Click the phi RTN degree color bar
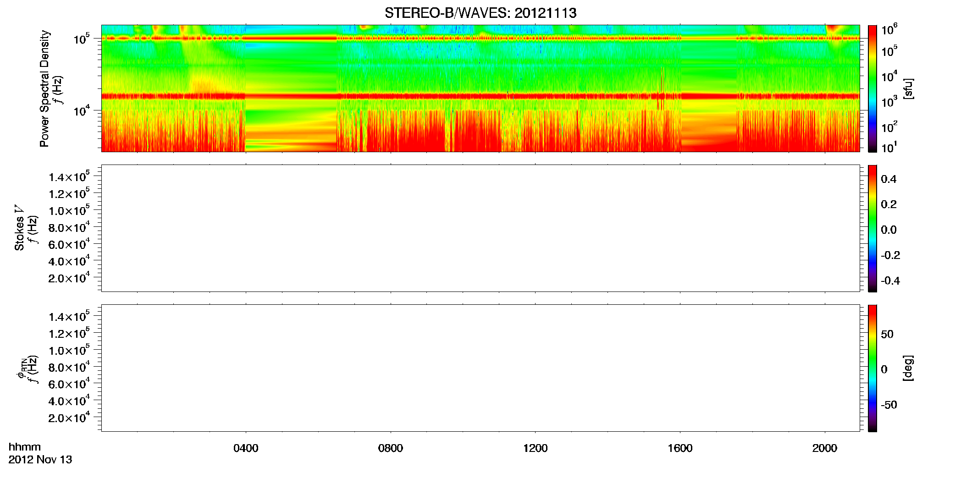The image size is (961, 495). [873, 368]
